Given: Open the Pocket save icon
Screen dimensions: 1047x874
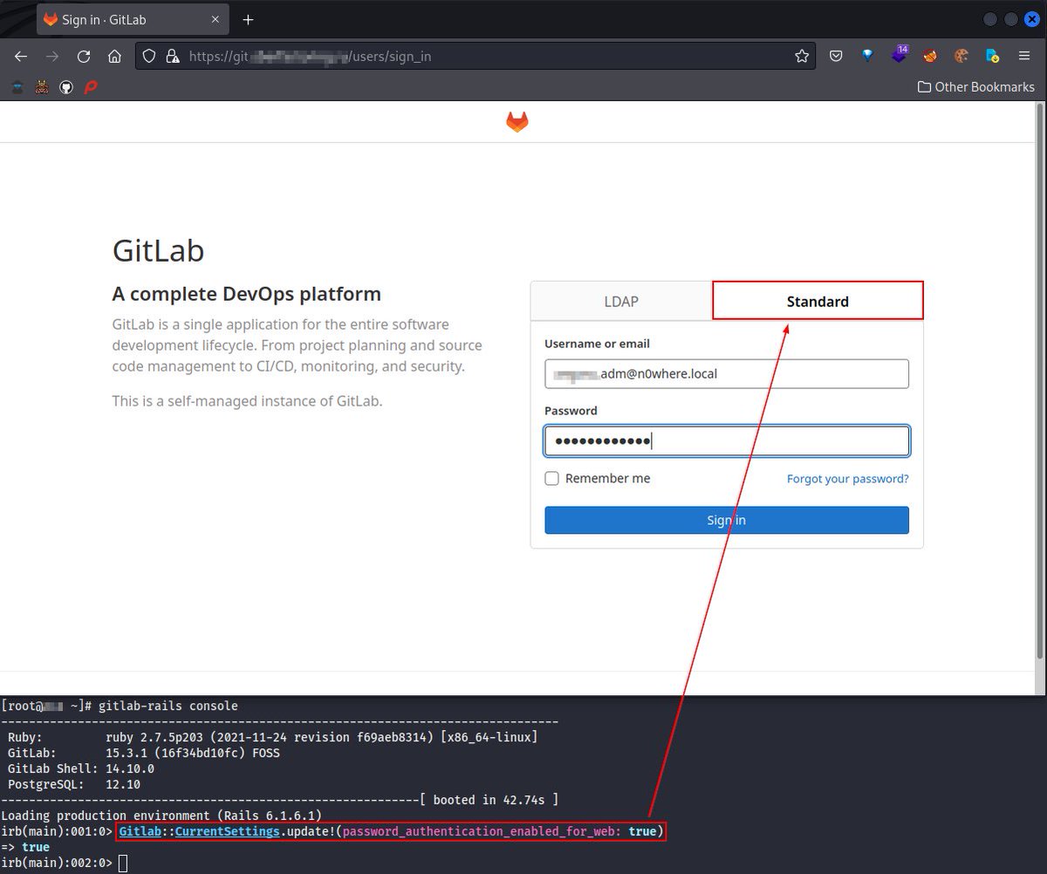Looking at the screenshot, I should pos(836,57).
